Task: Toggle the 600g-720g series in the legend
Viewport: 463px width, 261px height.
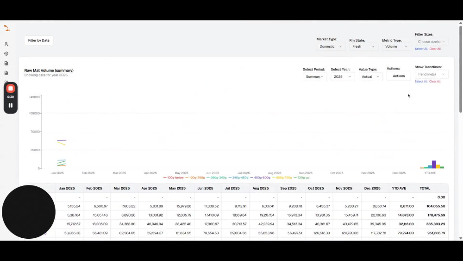Action: pos(282,178)
